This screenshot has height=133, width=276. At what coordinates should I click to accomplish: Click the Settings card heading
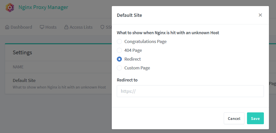click(22, 53)
